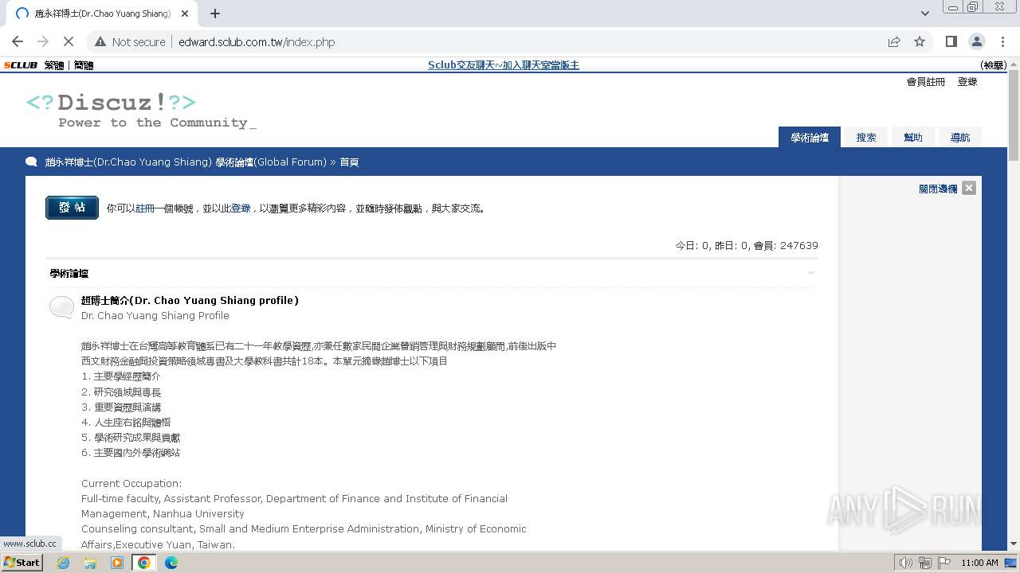The height and width of the screenshot is (573, 1020).
Task: Open the Chrome side panel
Action: click(x=951, y=41)
